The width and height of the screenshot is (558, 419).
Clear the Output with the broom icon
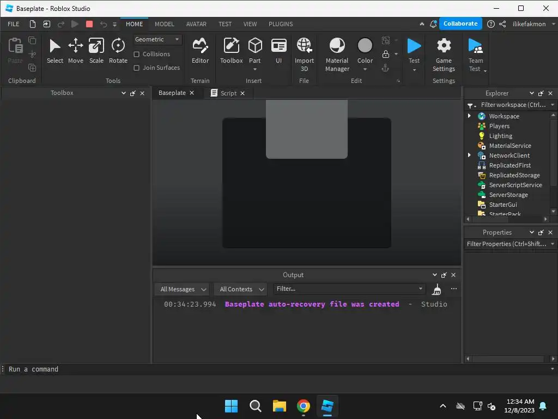[436, 289]
